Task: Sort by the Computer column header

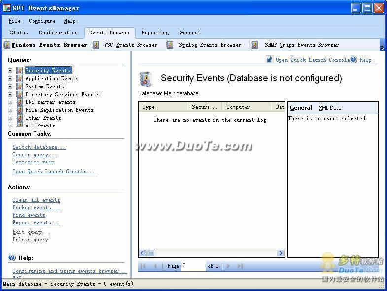Action: tap(246, 107)
